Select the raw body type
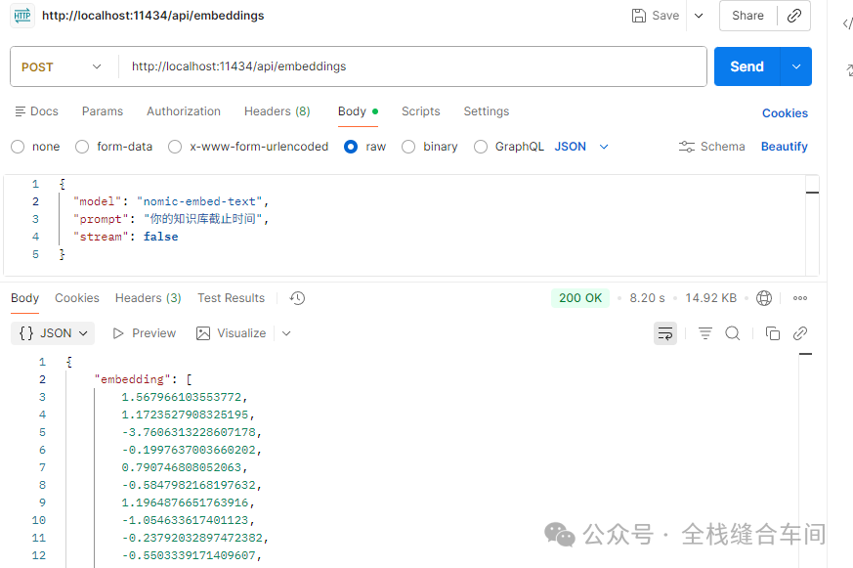The height and width of the screenshot is (568, 853). (x=351, y=147)
